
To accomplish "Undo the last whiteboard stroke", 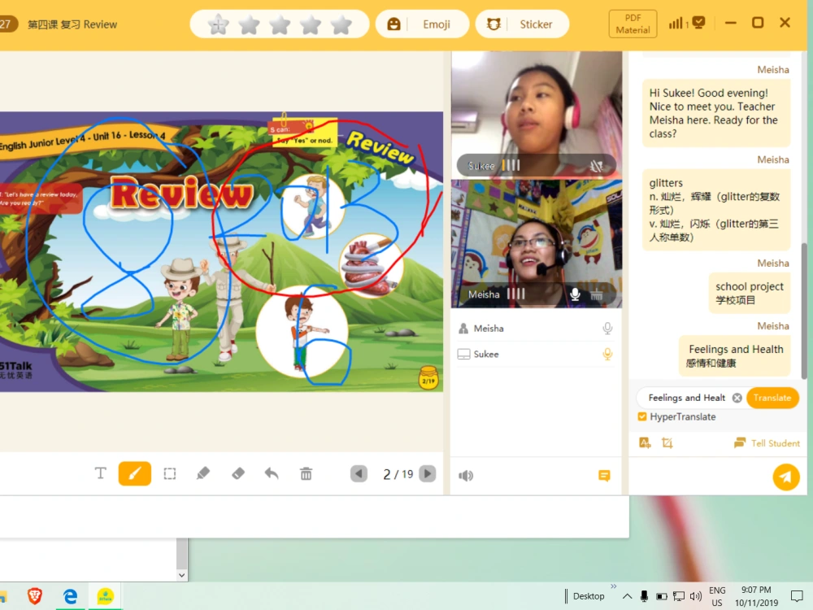I will pyautogui.click(x=272, y=473).
